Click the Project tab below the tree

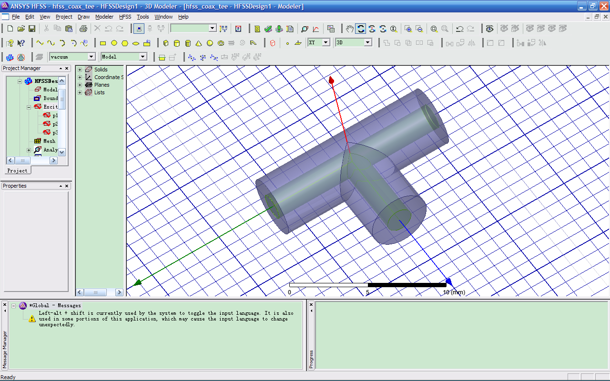click(18, 170)
